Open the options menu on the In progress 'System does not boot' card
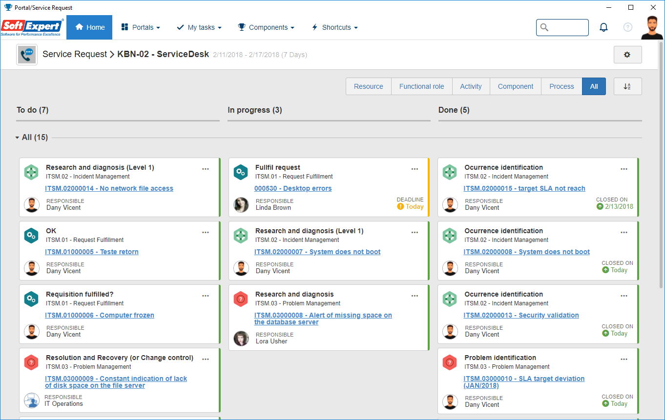 415,232
